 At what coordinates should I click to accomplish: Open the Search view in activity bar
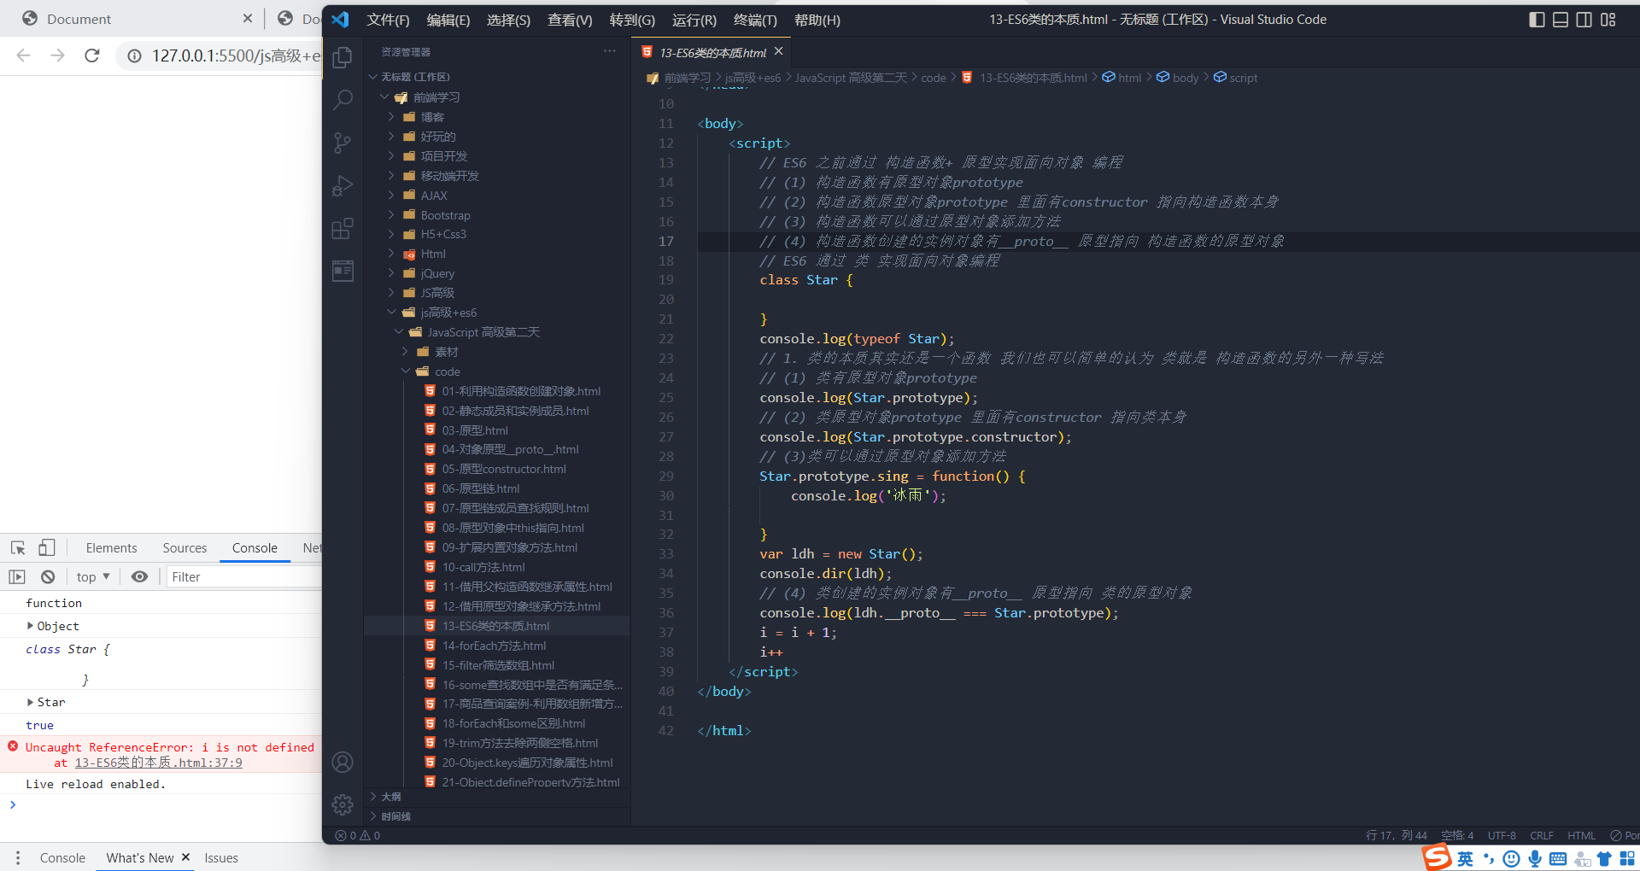tap(343, 100)
